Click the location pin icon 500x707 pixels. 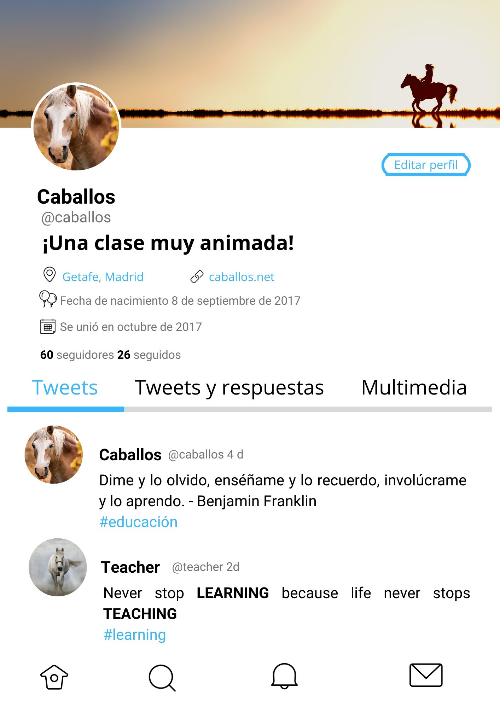[x=50, y=275]
